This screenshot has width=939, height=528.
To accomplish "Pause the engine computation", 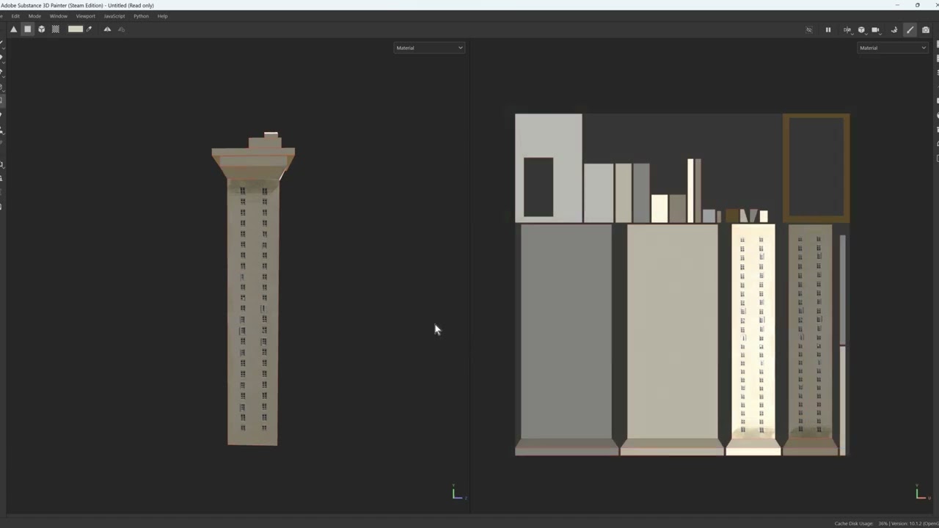I will point(828,30).
